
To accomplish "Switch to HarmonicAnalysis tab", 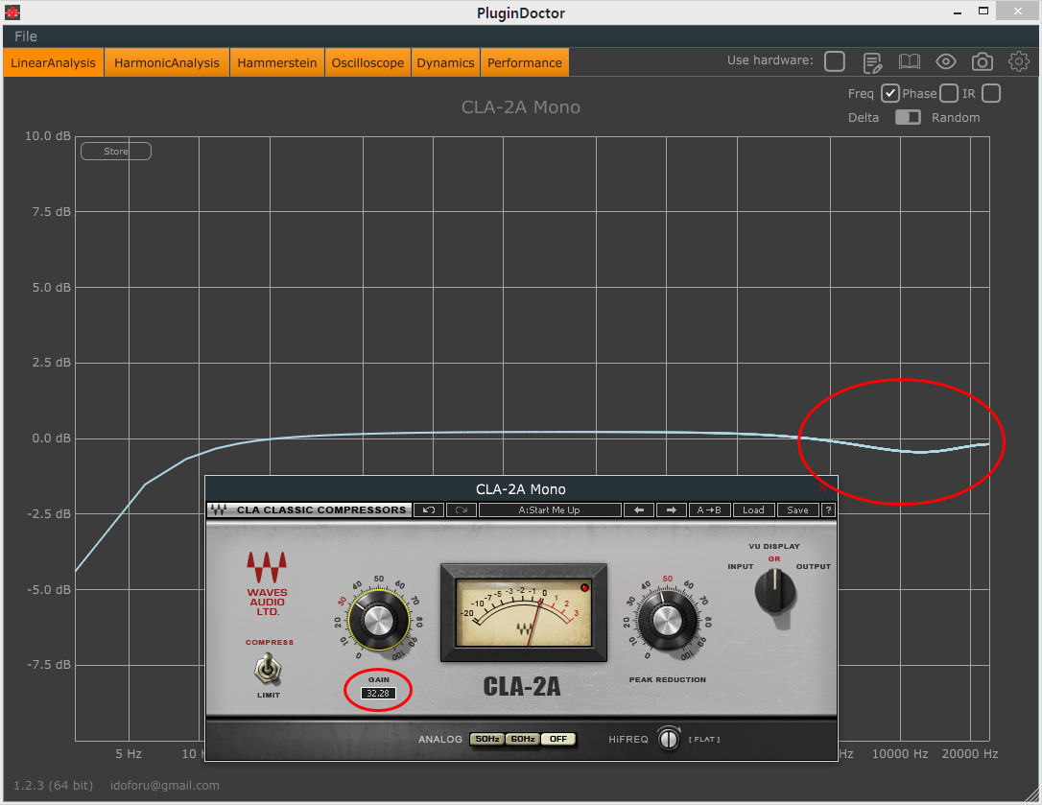I will tap(167, 62).
